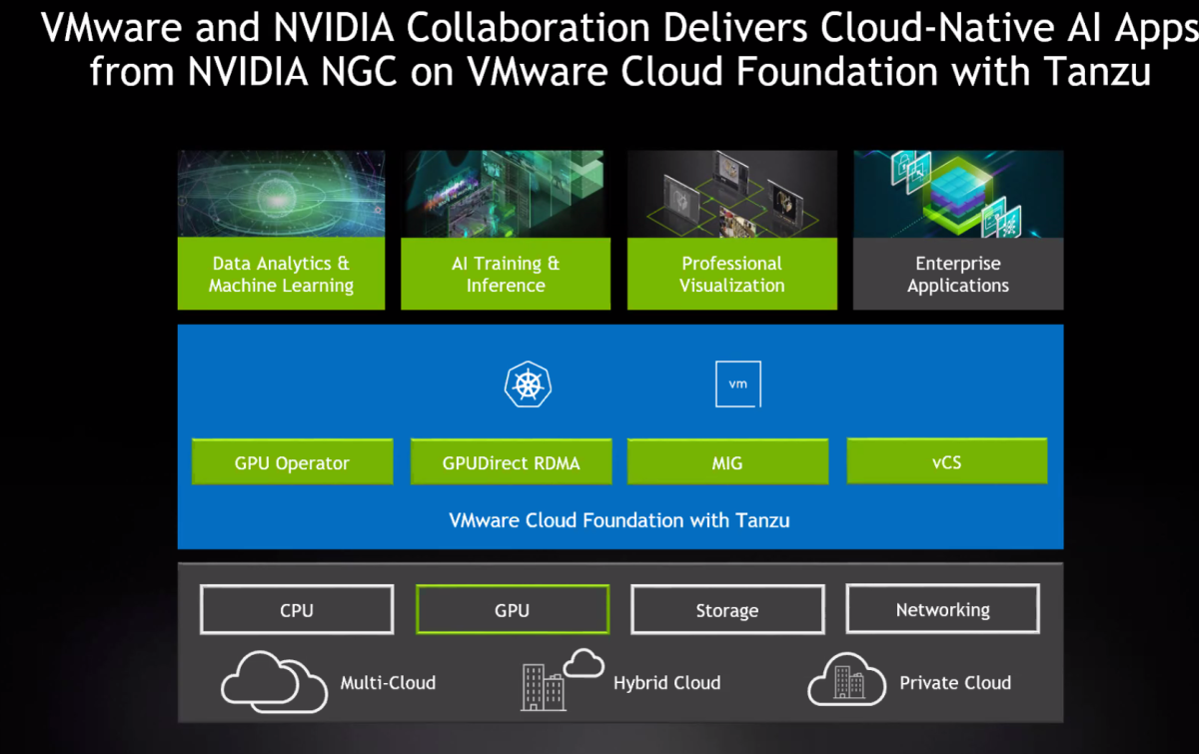The height and width of the screenshot is (754, 1199).
Task: Click the Networking outlined box
Action: (x=943, y=609)
